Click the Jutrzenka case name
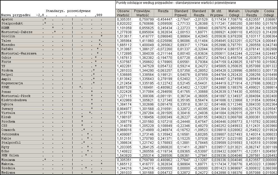Image resolution: width=278 pixels, height=175 pixels. (10, 134)
